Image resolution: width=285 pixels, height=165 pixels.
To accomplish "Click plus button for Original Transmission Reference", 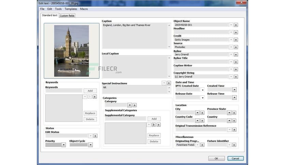I will (x=234, y=130).
